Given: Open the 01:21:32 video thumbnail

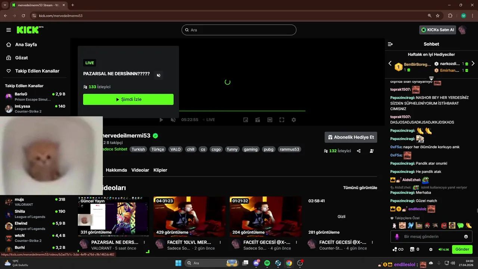Looking at the screenshot, I should click(266, 217).
